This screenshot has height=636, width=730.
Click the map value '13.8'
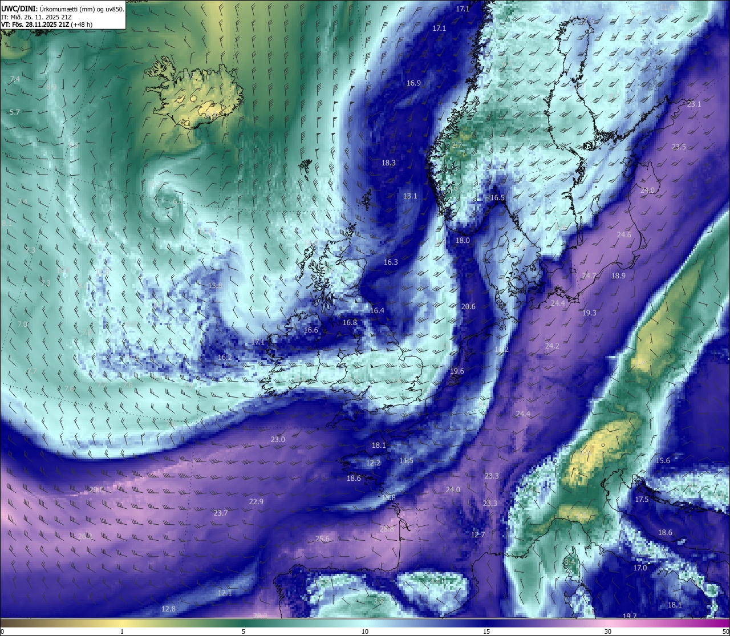click(x=215, y=285)
